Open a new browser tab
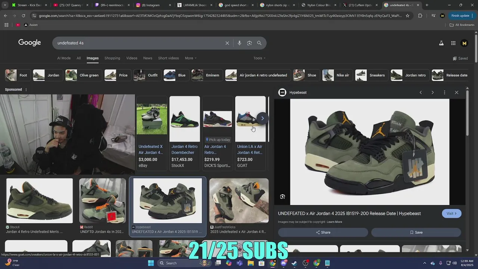This screenshot has width=478, height=269. pyautogui.click(x=427, y=5)
